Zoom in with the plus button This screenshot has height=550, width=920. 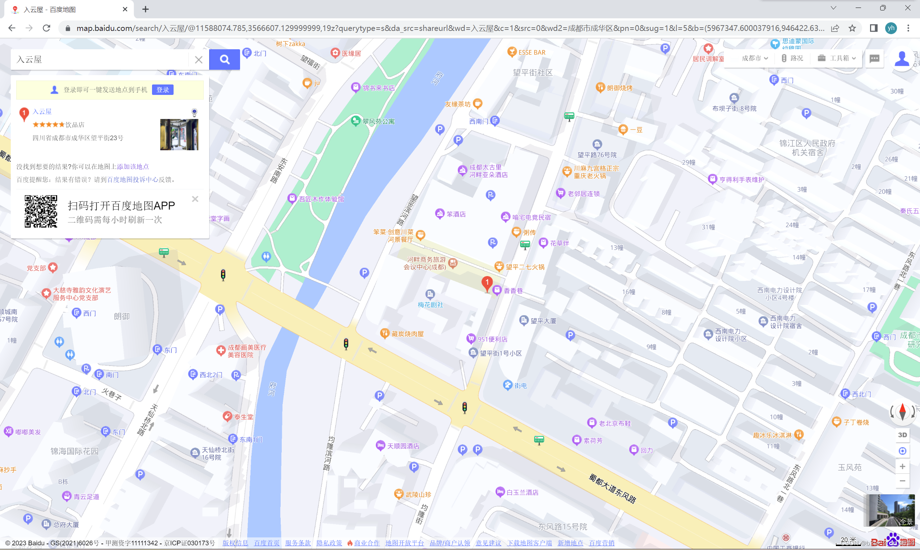(902, 466)
